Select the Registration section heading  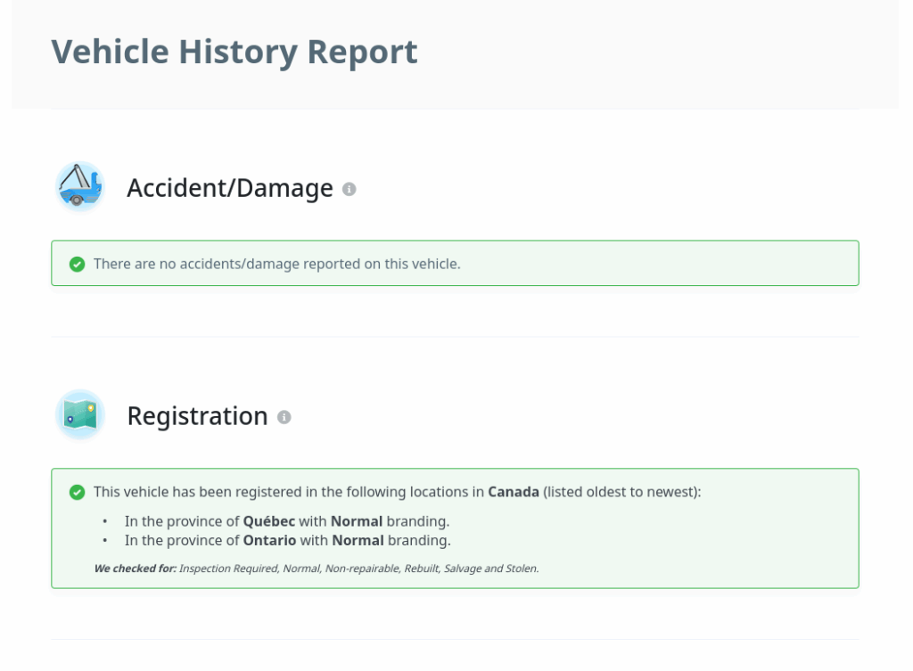pos(197,416)
